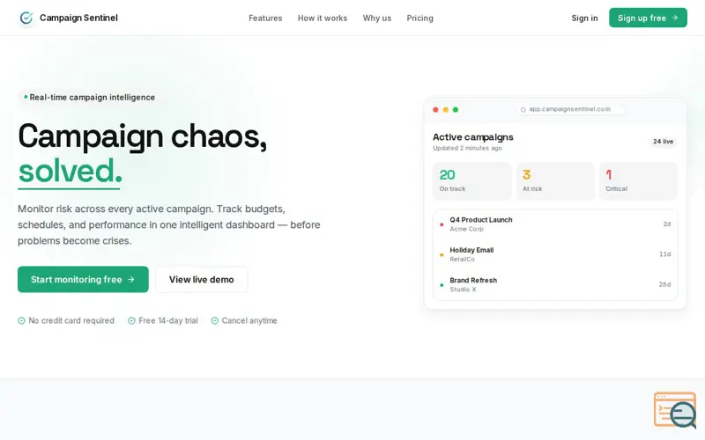Select Why us in the top navigation

(x=377, y=18)
